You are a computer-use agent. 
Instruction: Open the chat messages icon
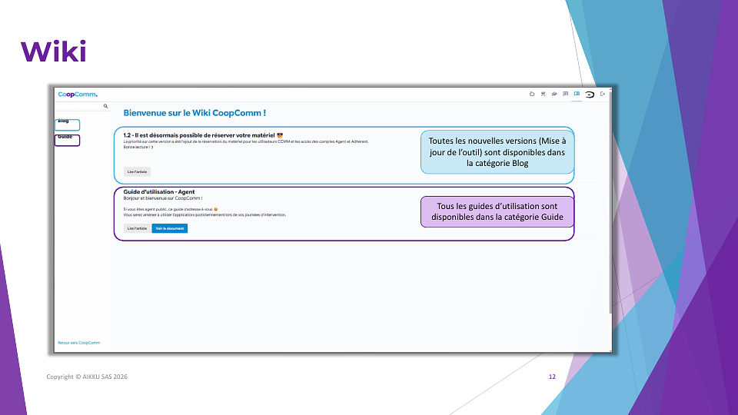click(566, 94)
